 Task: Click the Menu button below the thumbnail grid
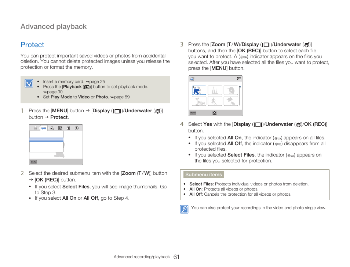tap(193, 113)
